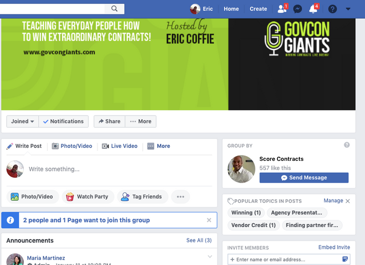Viewport: 365px width, 265px height.
Task: Open the notifications bell icon
Action: [x=313, y=9]
